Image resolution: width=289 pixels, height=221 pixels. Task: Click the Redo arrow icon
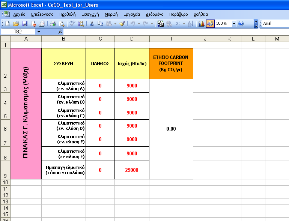tap(145, 24)
